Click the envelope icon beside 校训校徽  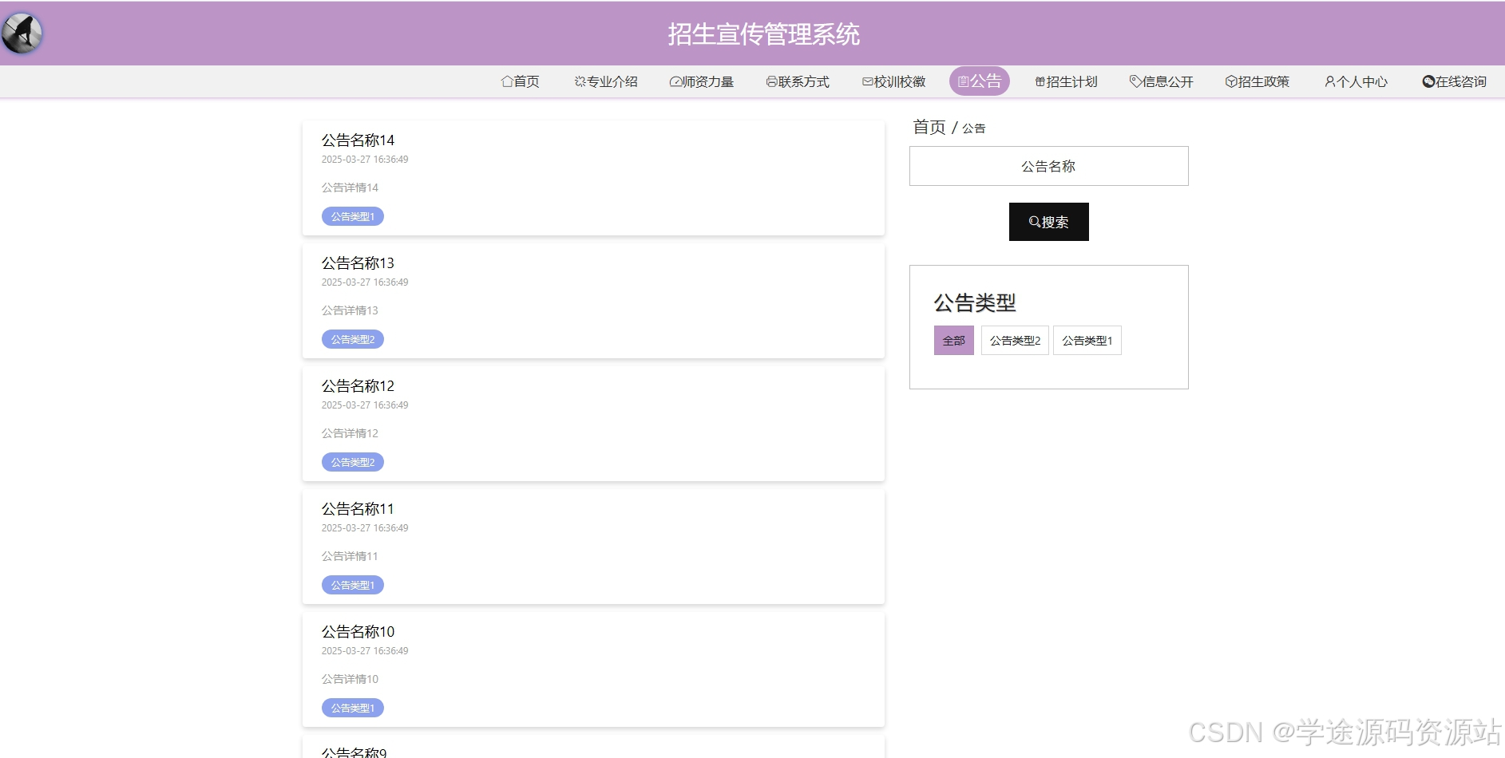pyautogui.click(x=868, y=81)
